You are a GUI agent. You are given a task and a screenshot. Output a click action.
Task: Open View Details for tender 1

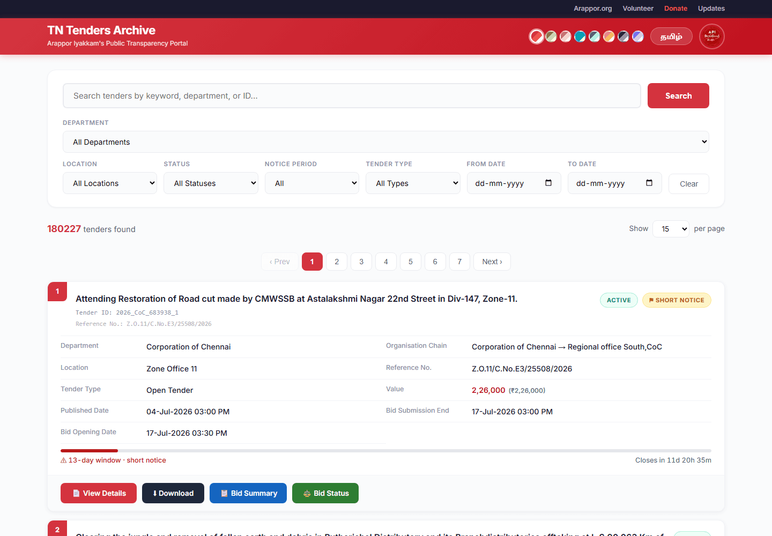(x=99, y=493)
